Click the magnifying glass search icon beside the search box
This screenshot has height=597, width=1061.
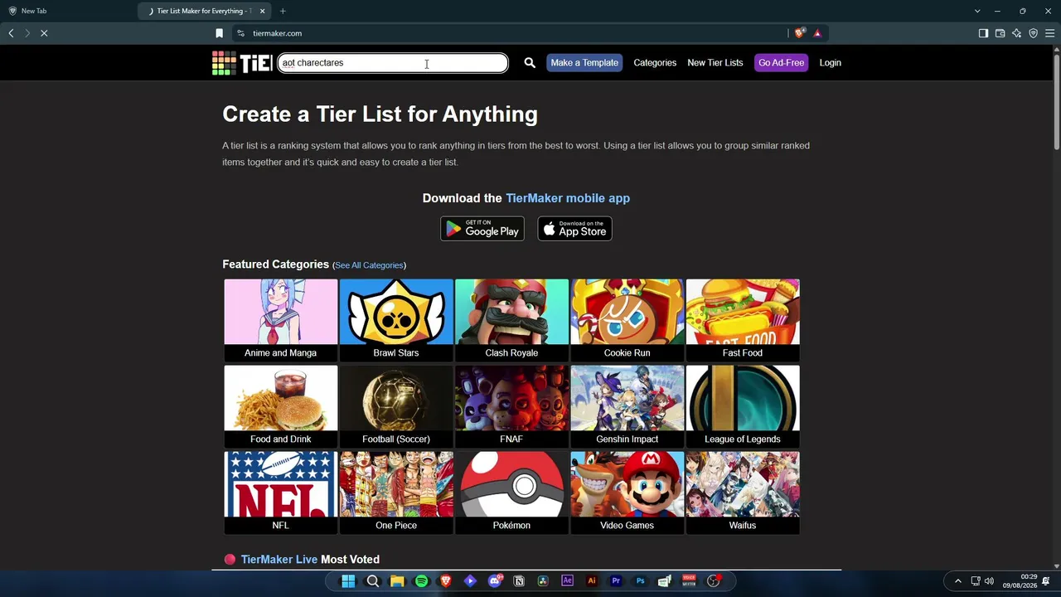530,63
